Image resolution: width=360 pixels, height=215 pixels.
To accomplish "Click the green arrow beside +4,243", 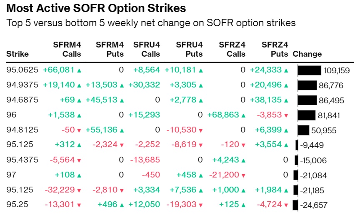I will [x=243, y=160].
